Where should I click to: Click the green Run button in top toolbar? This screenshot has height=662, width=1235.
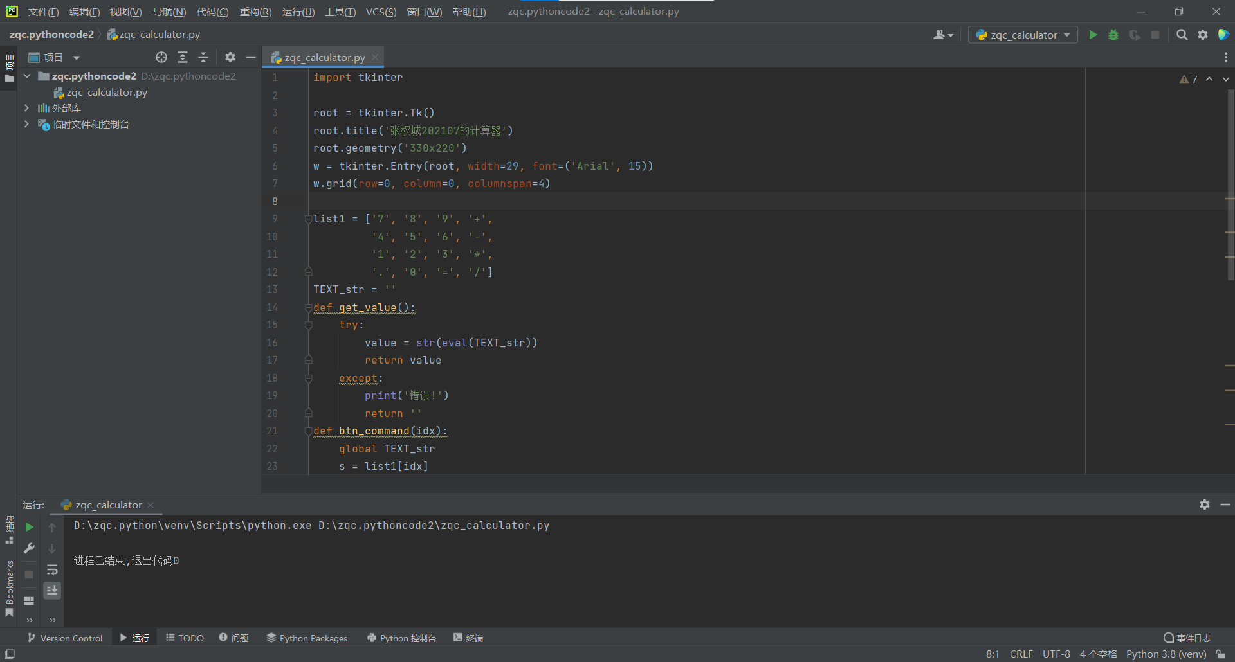[1093, 35]
